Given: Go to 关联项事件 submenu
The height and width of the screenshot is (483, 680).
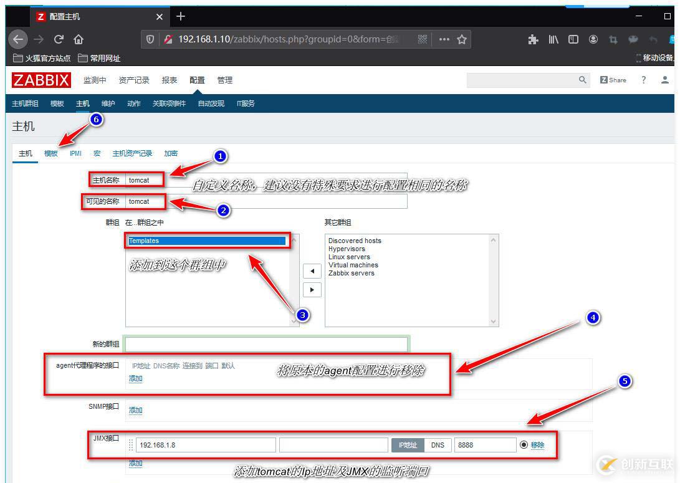Looking at the screenshot, I should tap(169, 103).
